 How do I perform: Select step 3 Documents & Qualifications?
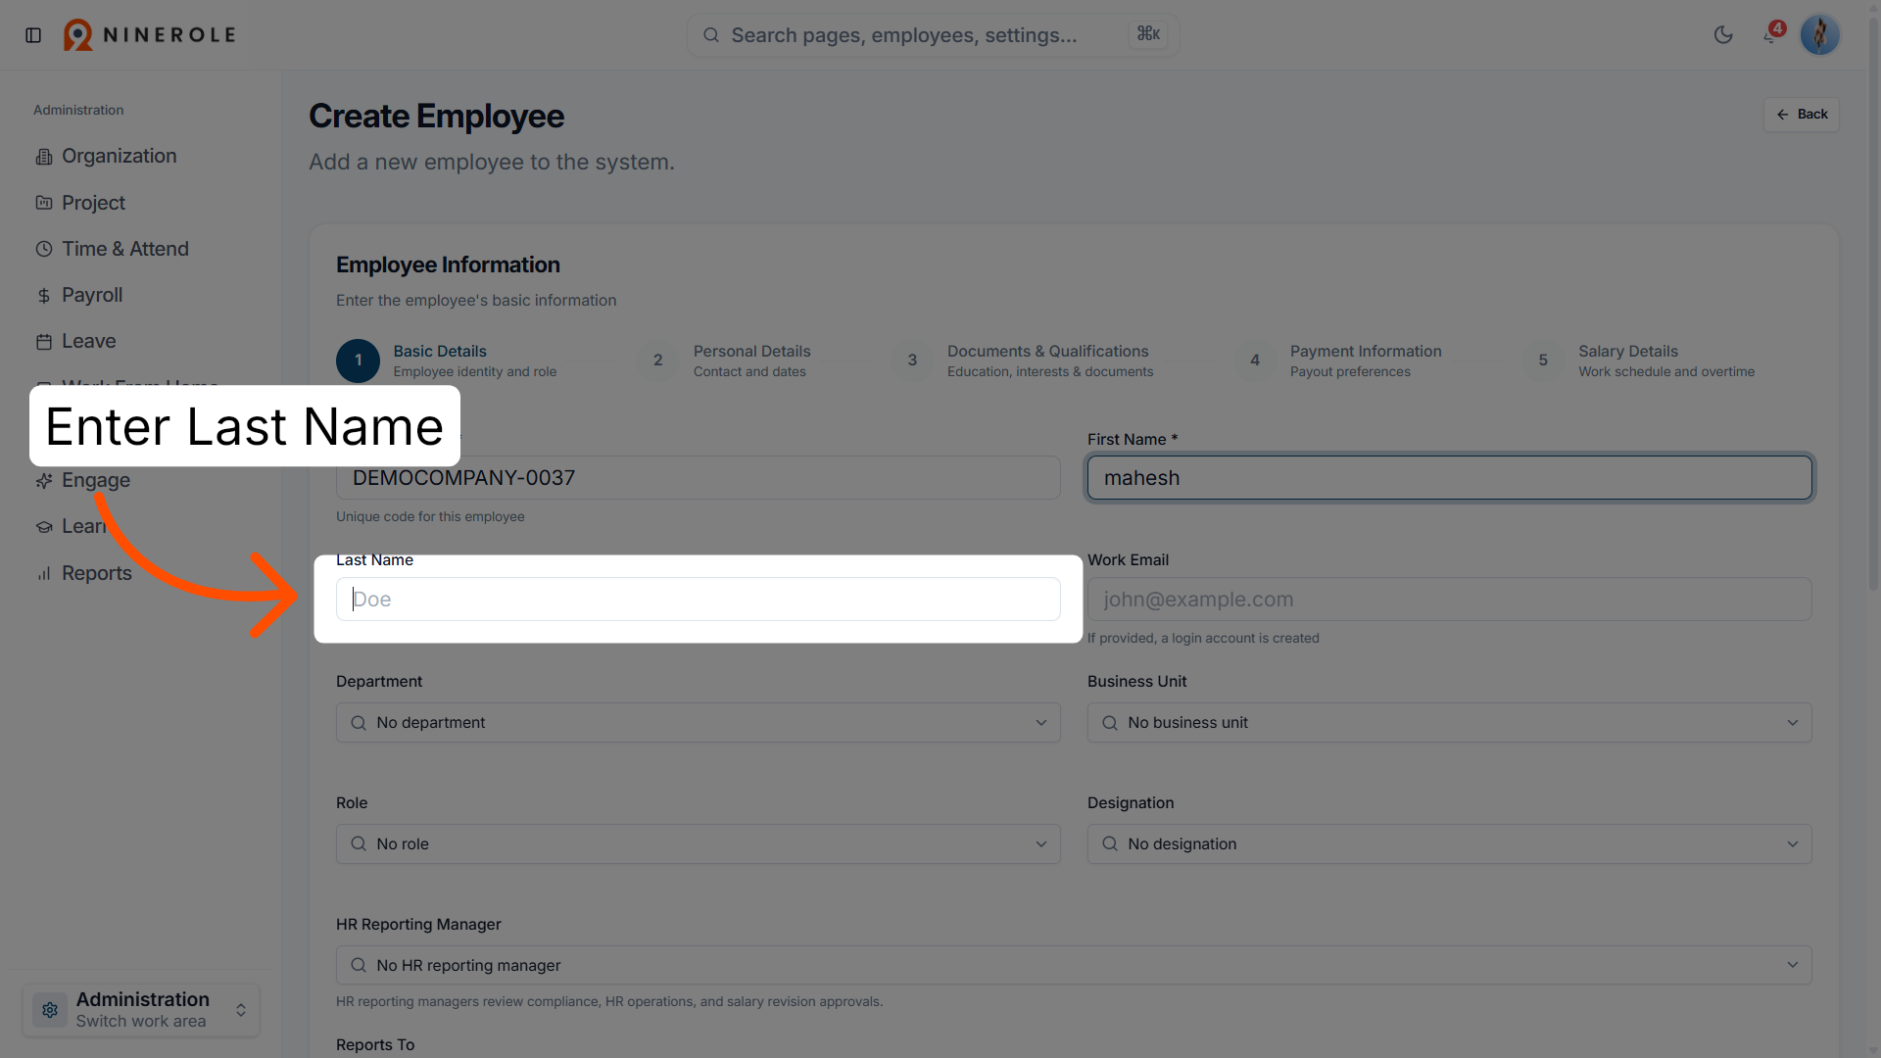coord(1023,361)
